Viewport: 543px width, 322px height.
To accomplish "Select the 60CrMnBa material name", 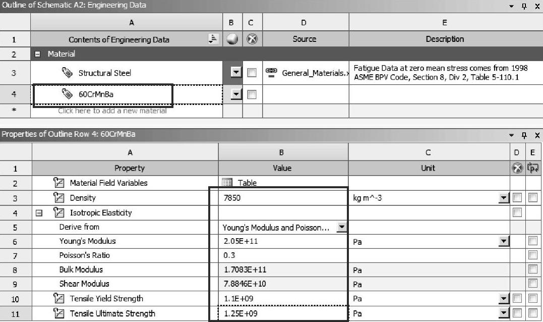I will click(x=96, y=94).
